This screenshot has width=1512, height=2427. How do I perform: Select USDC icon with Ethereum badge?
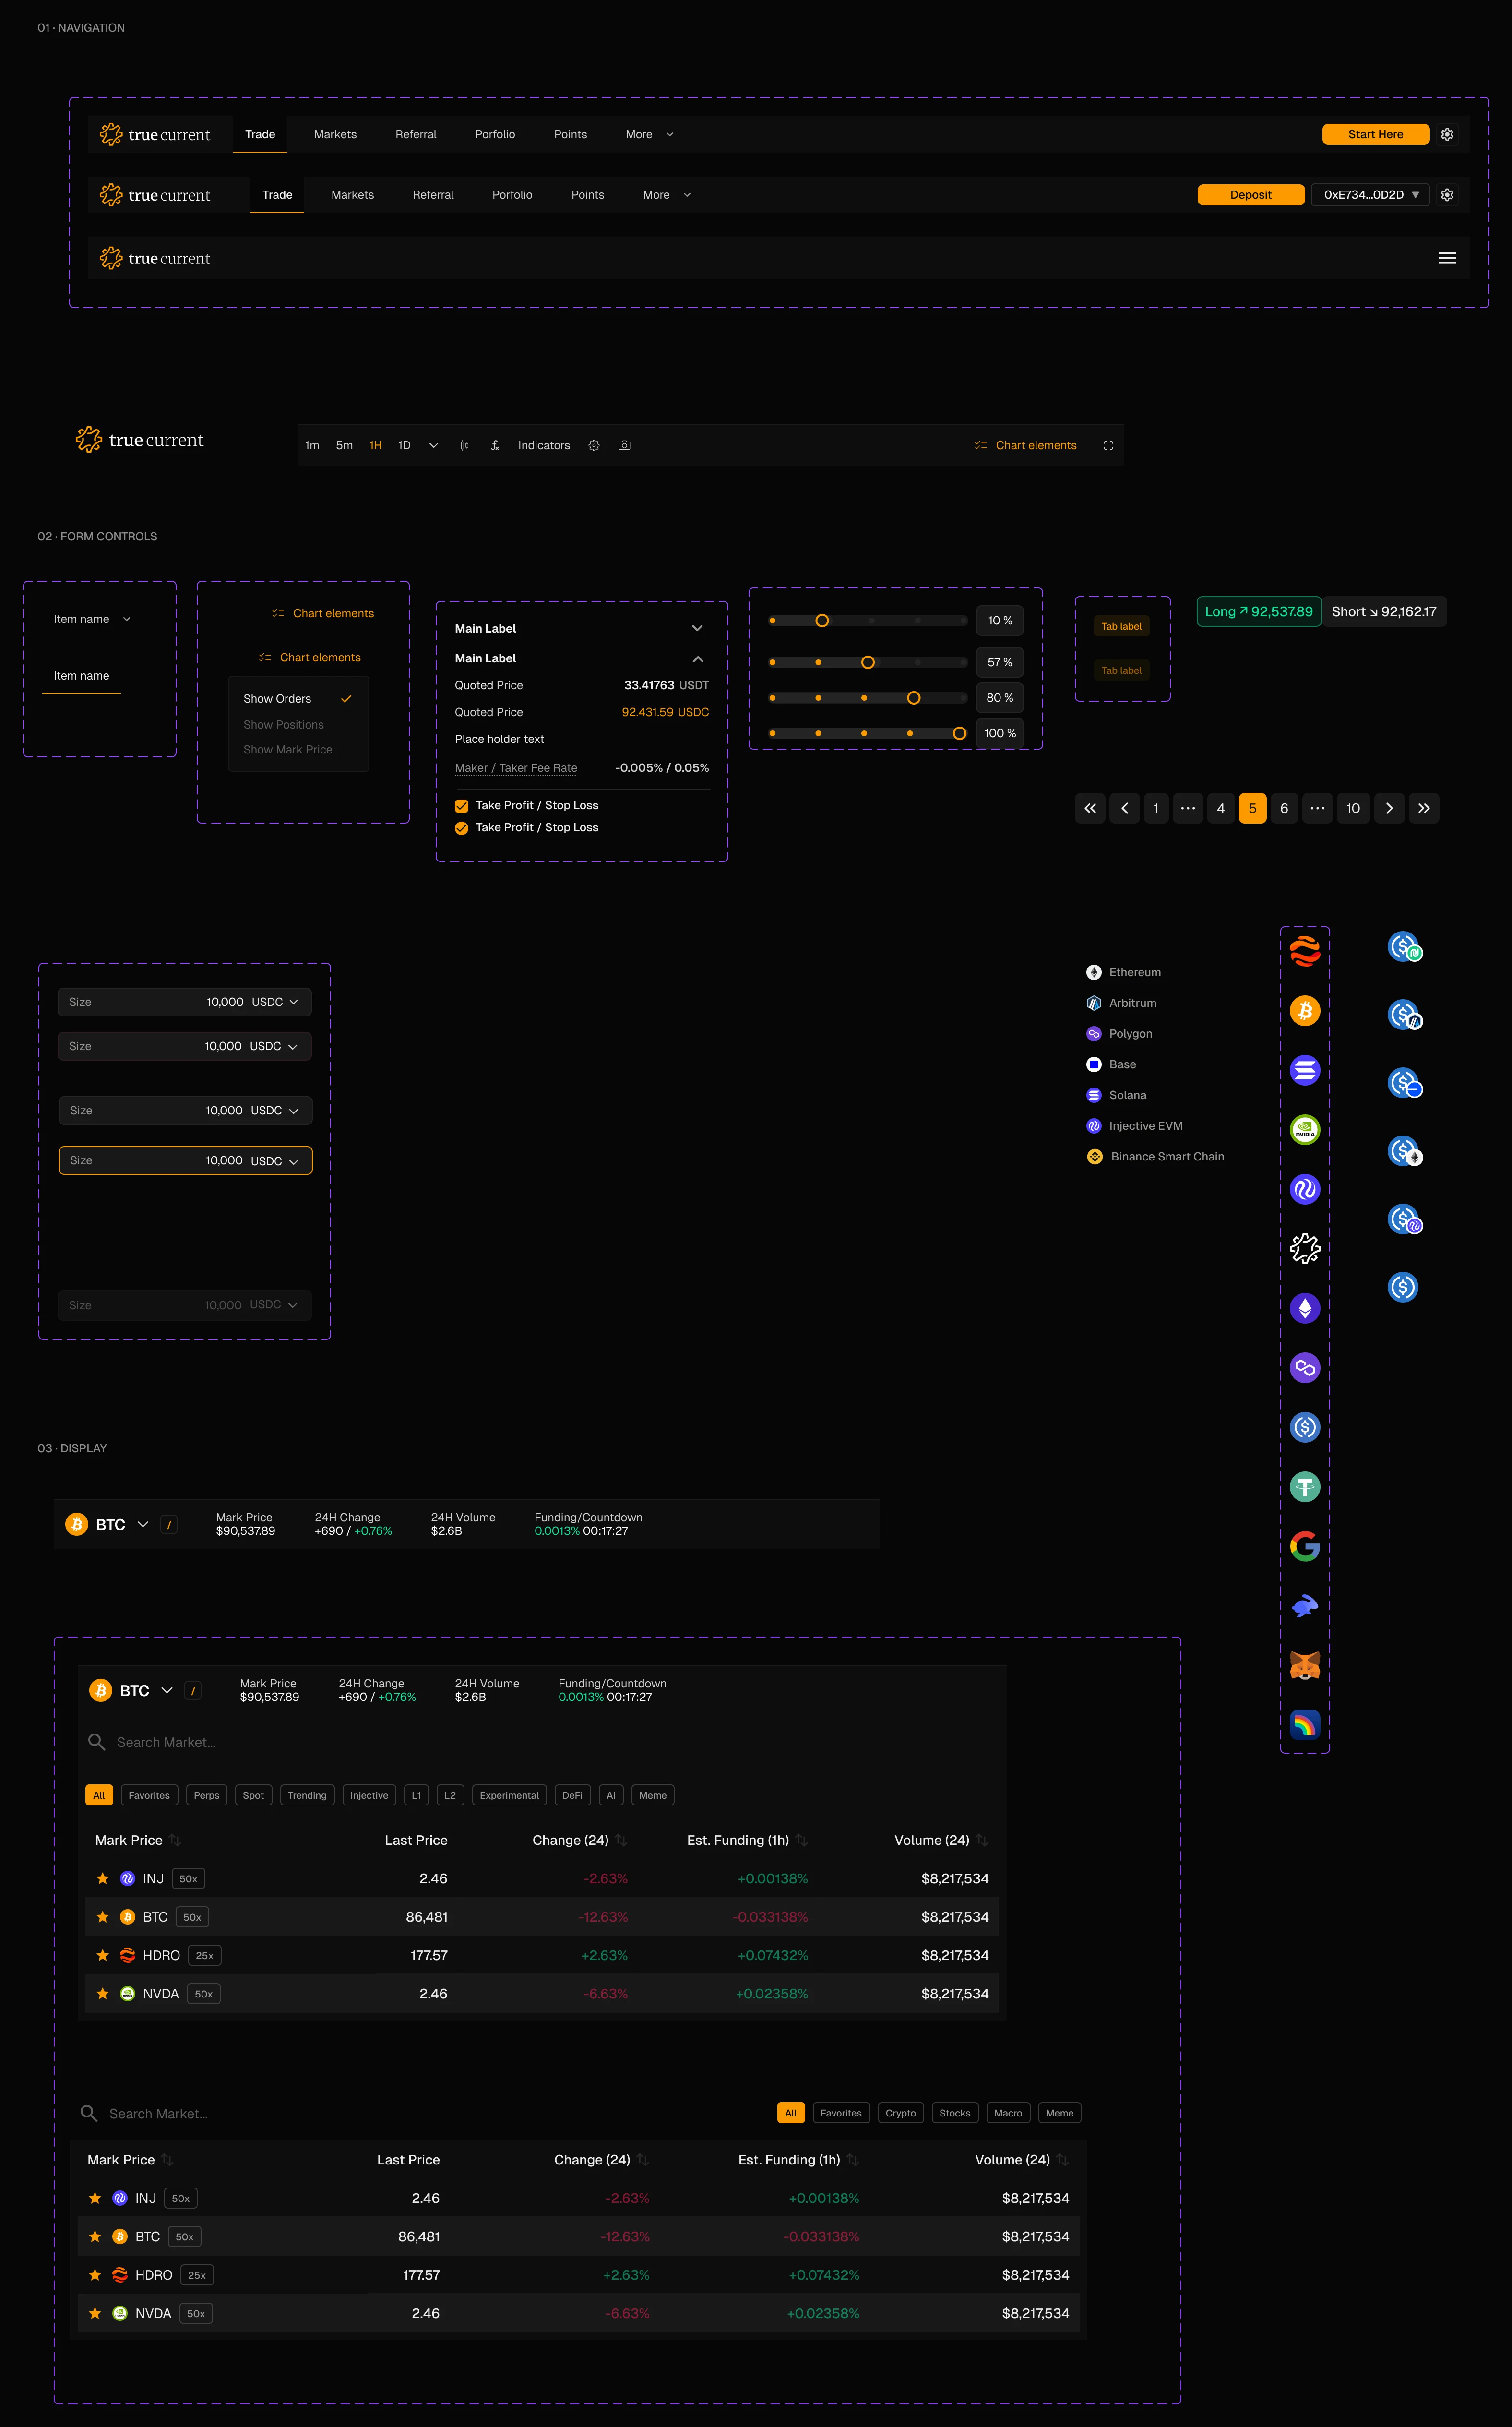[x=1405, y=1152]
